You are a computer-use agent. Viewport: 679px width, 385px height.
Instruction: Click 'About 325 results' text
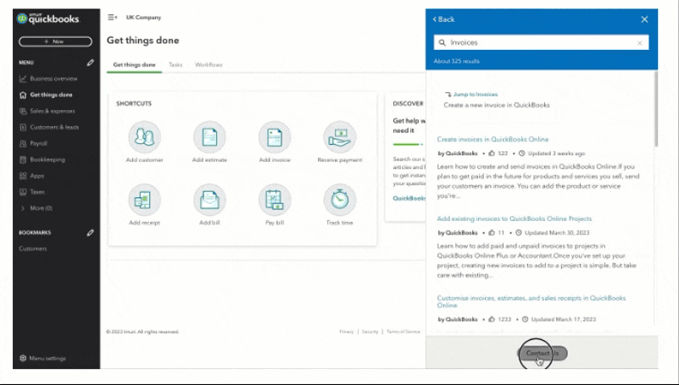(456, 62)
